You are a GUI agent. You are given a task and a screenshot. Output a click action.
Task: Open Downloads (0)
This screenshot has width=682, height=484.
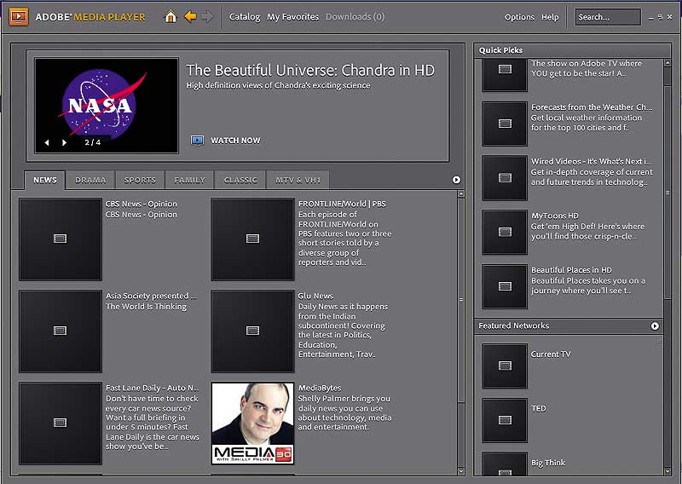tap(355, 17)
